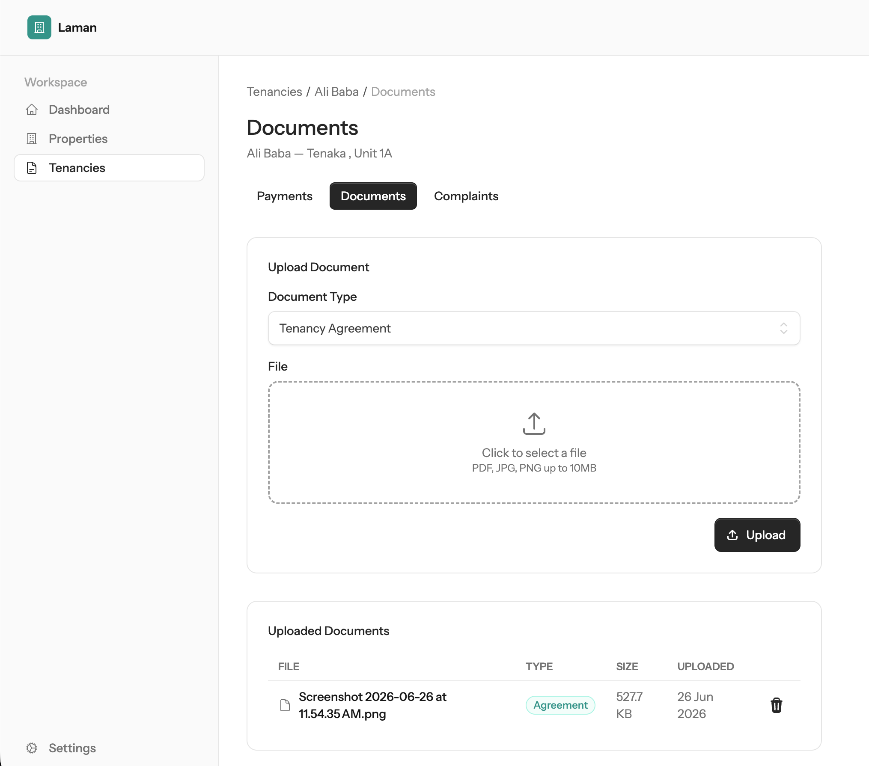The height and width of the screenshot is (766, 869).
Task: Click the TYPE column header
Action: (x=539, y=666)
